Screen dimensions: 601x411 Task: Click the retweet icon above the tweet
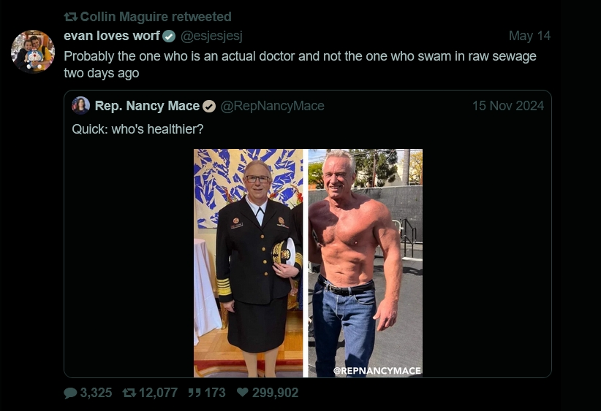pyautogui.click(x=71, y=17)
